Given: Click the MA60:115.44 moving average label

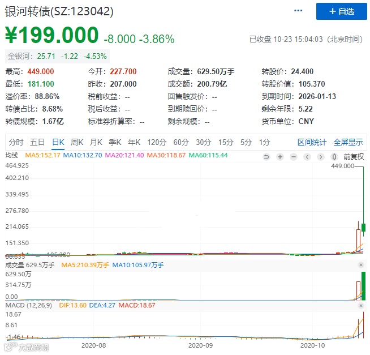Looking at the screenshot, I should point(208,155).
